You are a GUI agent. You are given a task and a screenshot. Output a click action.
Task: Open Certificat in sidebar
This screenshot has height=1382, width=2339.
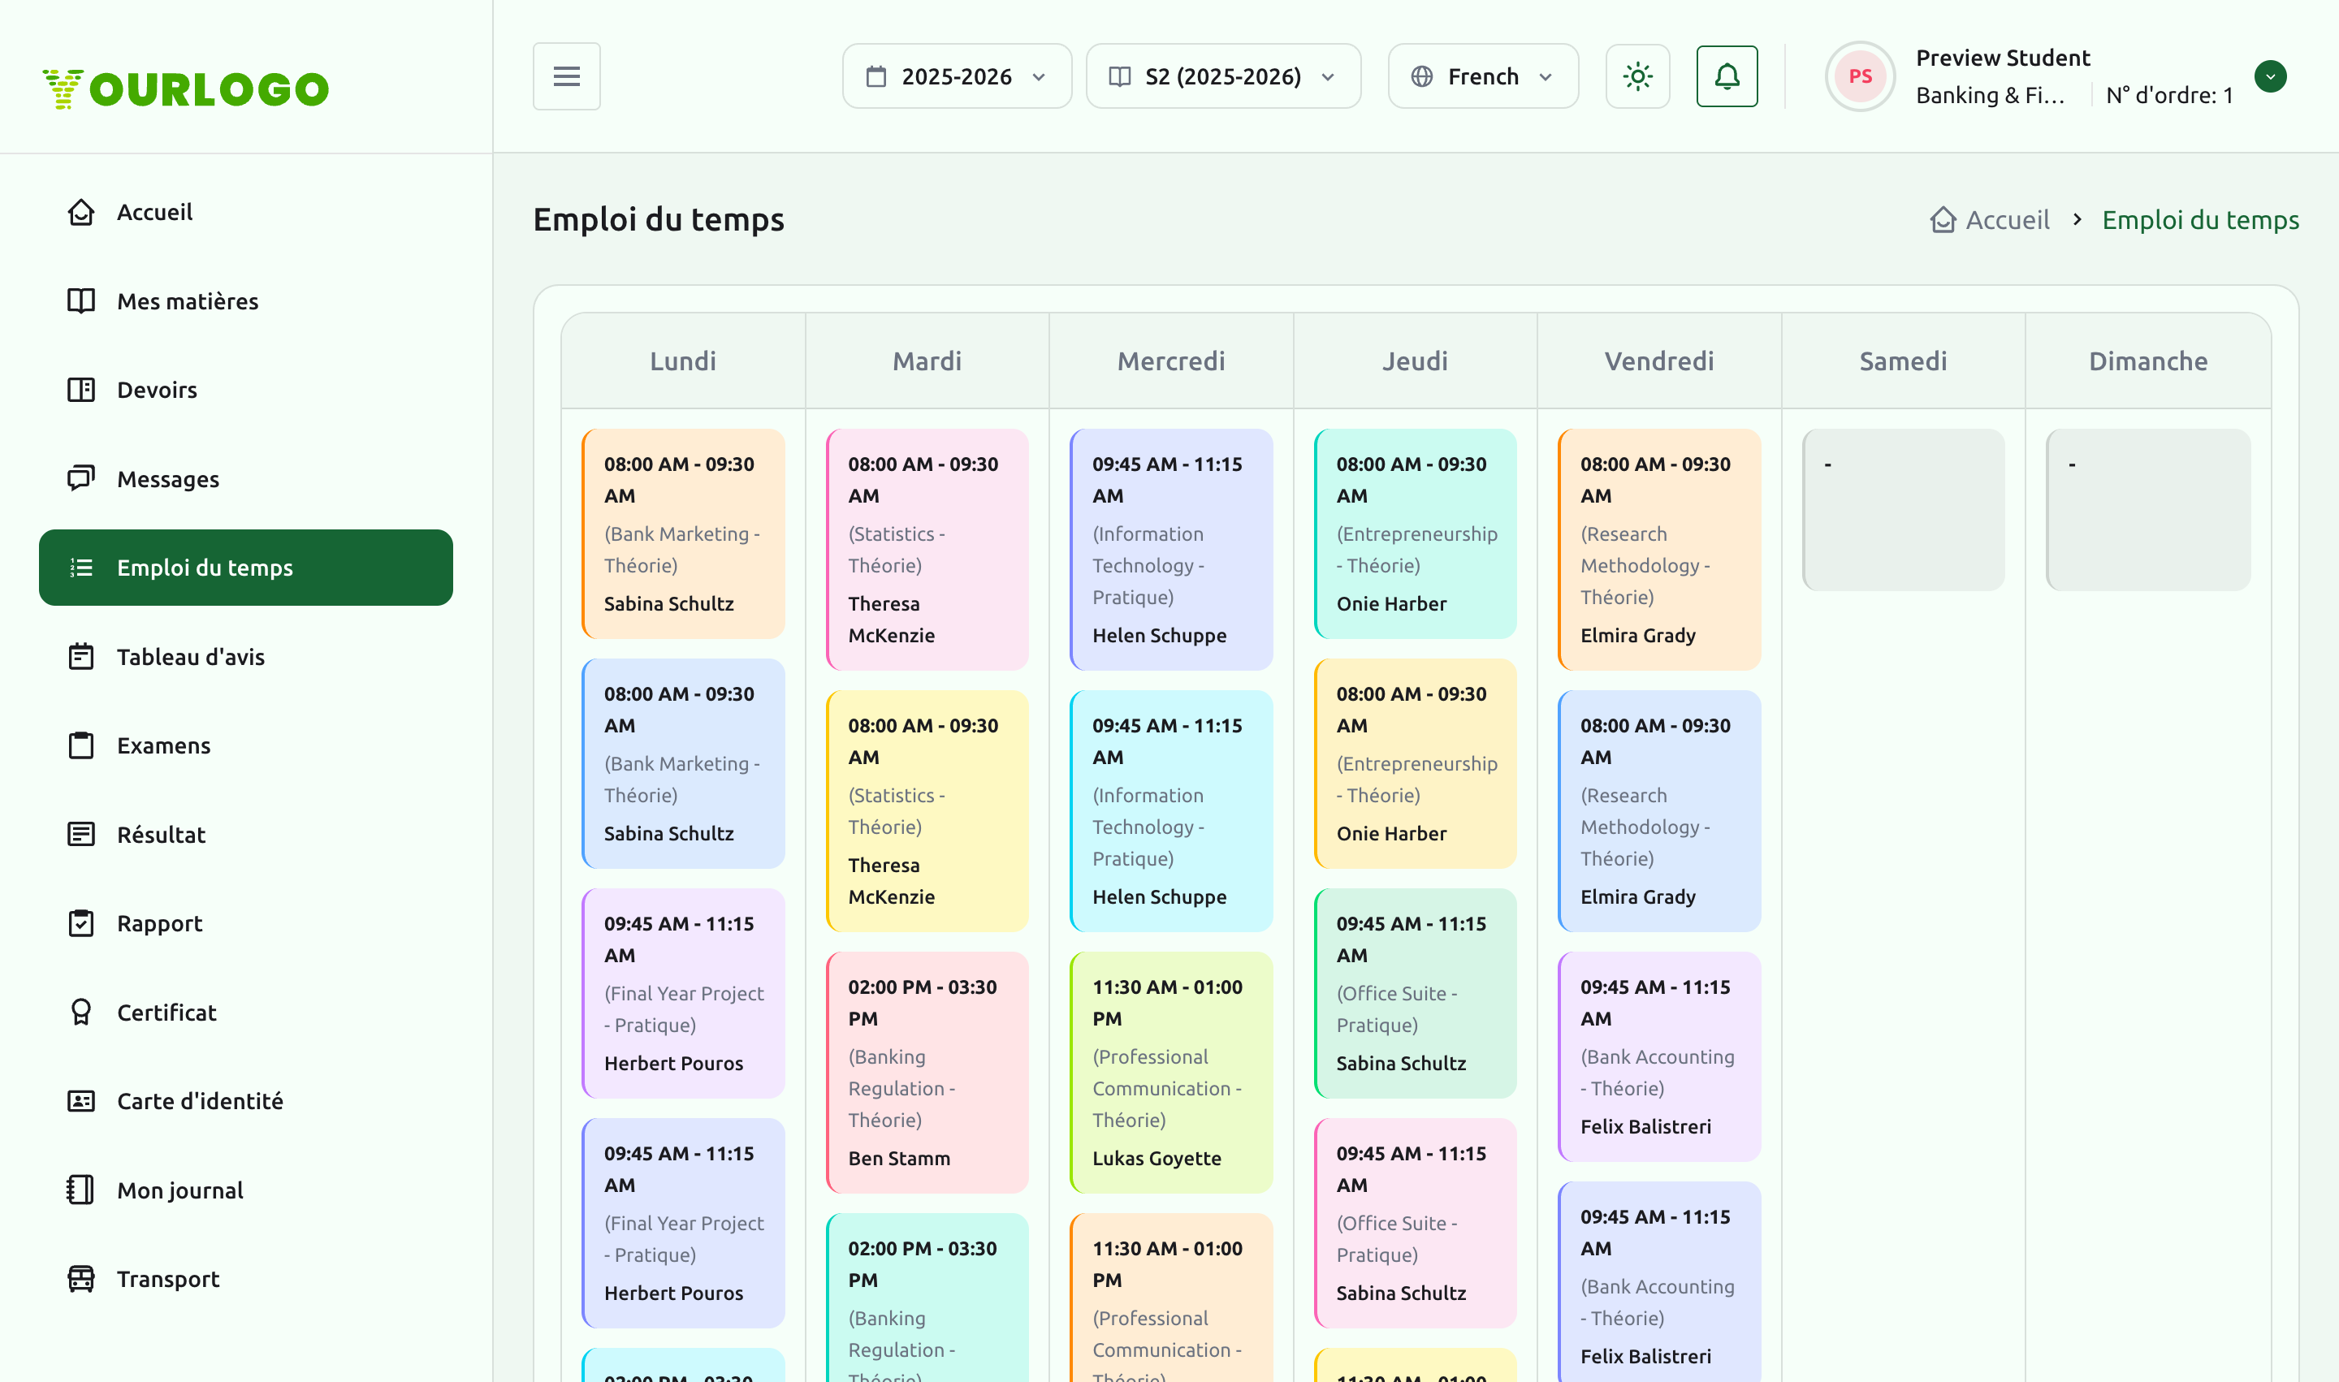246,1013
